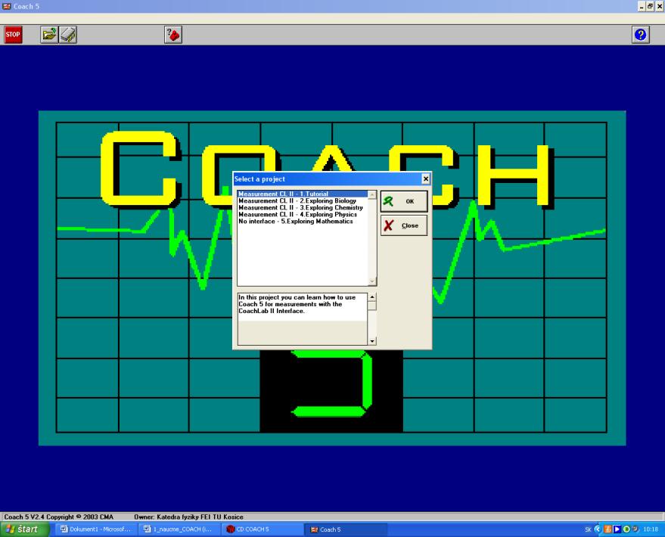The image size is (665, 537).
Task: Click the green circular tray icon
Action: point(626,529)
